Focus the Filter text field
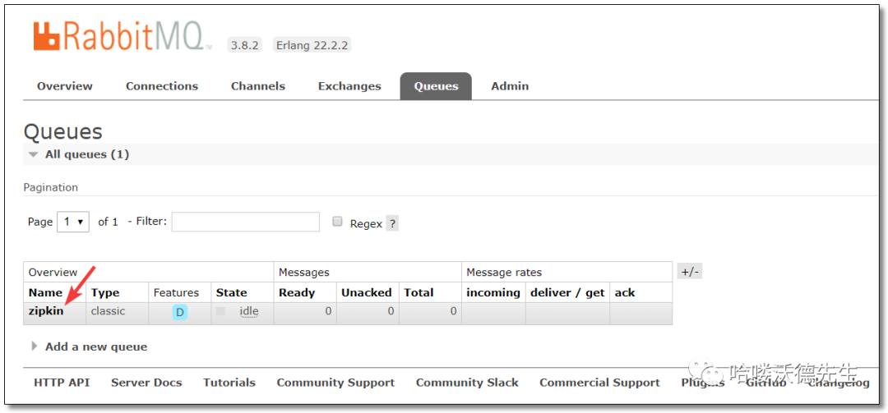Viewport: 888px width, 413px height. [x=246, y=222]
